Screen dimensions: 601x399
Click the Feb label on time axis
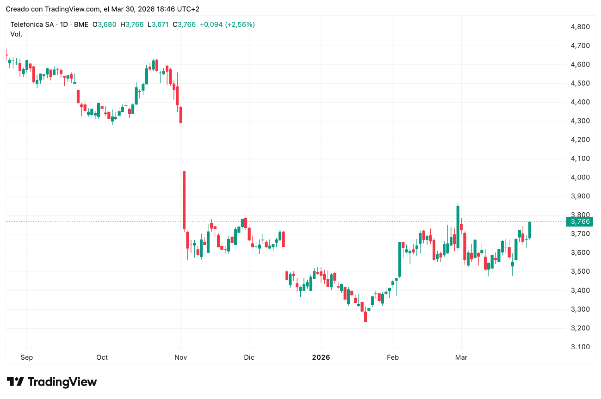[393, 357]
